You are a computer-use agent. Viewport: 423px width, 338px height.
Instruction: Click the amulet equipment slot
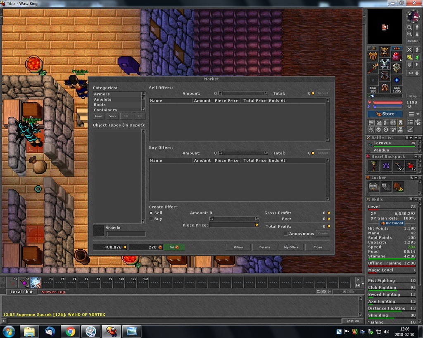(x=373, y=56)
